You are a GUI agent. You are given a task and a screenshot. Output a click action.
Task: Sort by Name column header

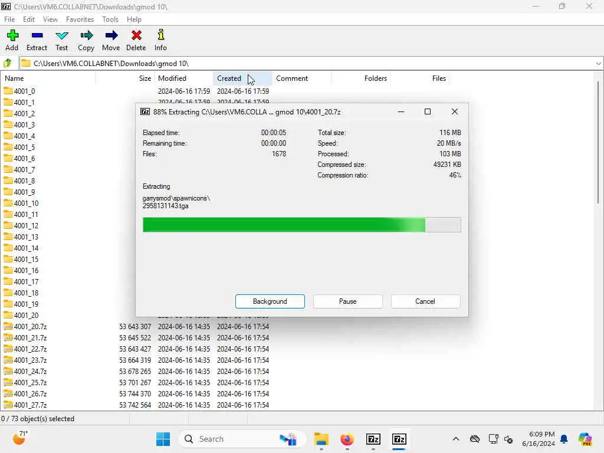pos(48,78)
